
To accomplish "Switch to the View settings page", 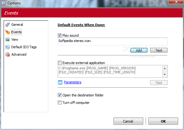I will (15, 39).
